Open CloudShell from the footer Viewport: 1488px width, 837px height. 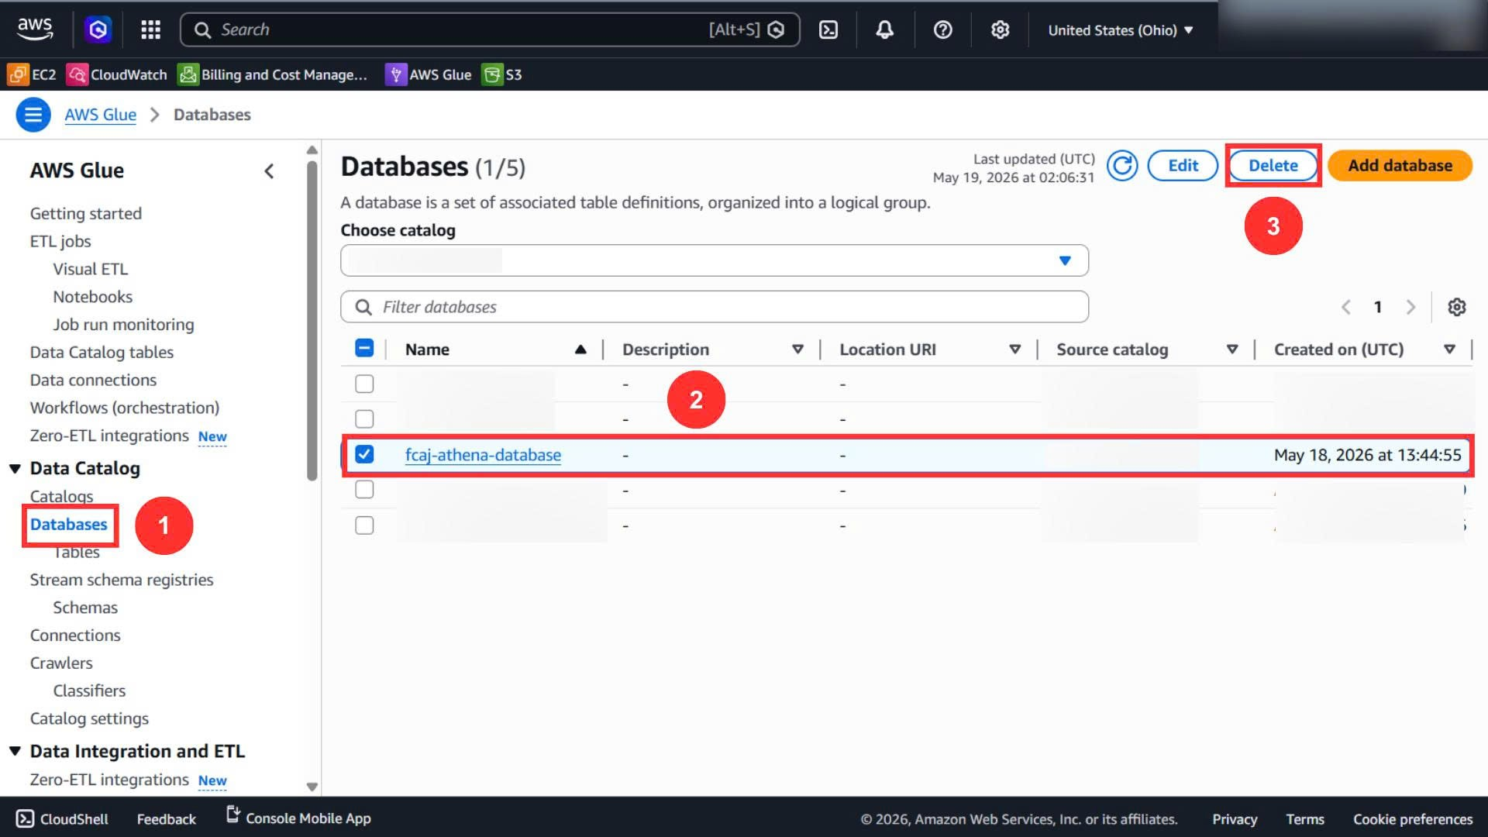tap(62, 818)
